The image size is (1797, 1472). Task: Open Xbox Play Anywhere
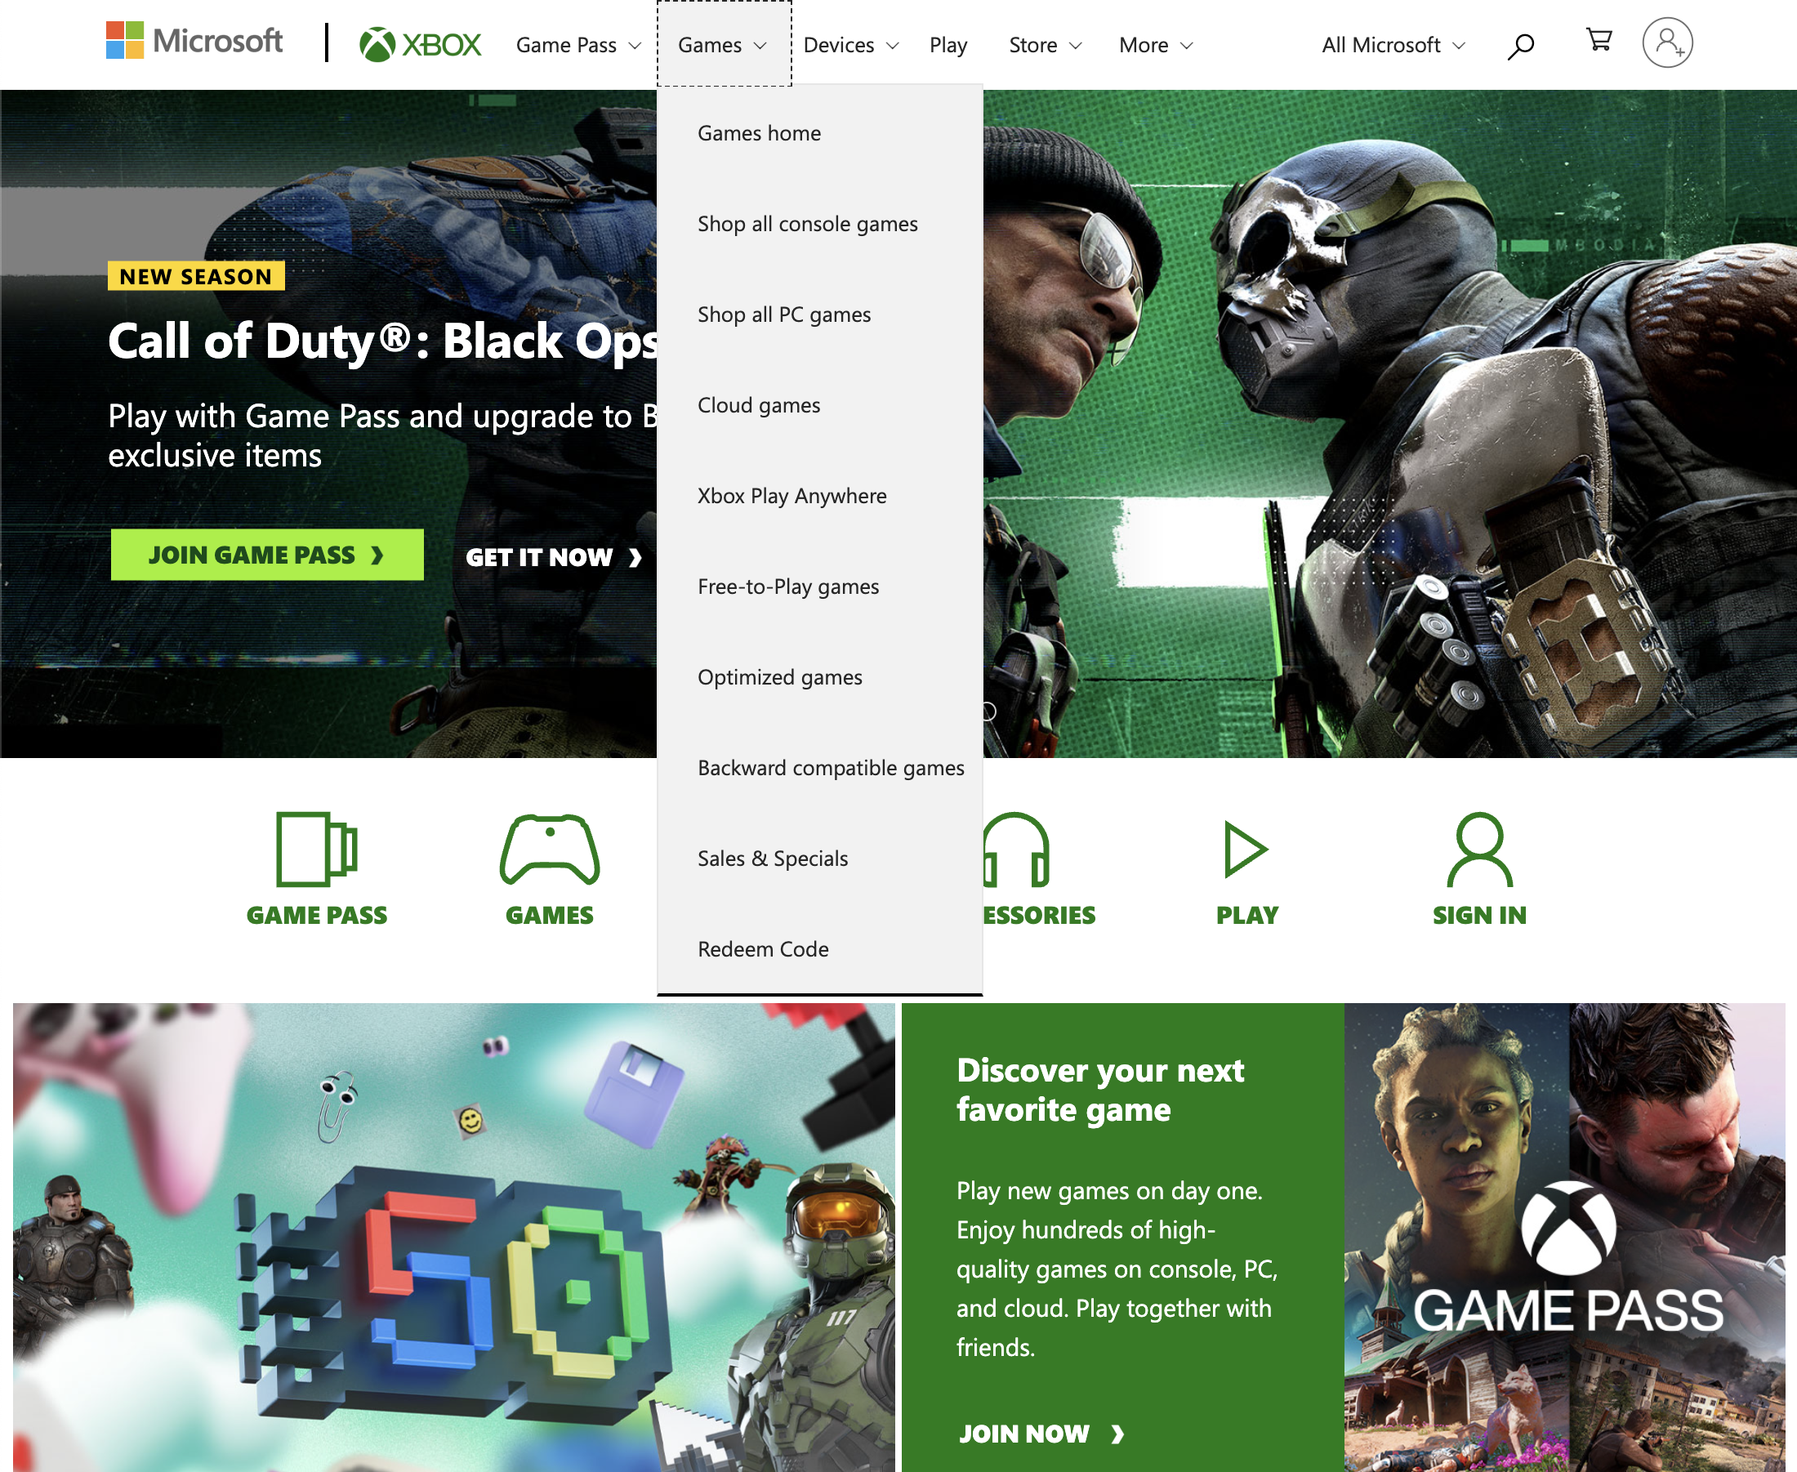point(791,496)
